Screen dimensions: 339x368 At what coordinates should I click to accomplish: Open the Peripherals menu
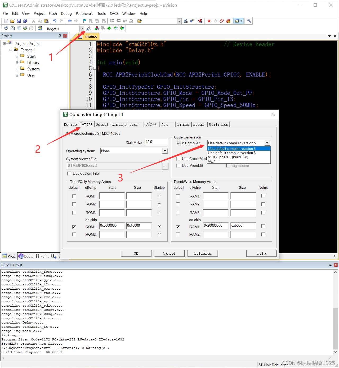[84, 14]
